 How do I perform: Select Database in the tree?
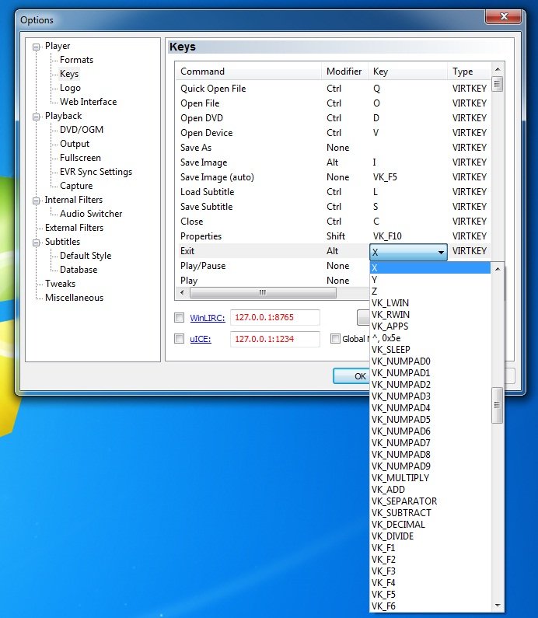coord(79,270)
